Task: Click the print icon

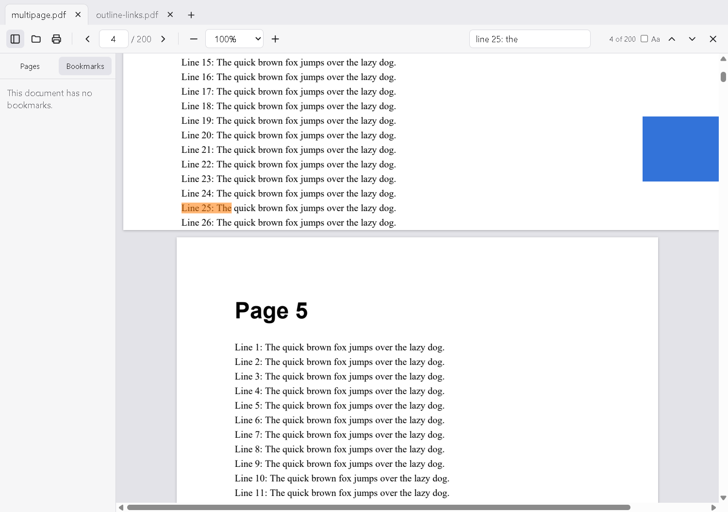Action: tap(56, 39)
